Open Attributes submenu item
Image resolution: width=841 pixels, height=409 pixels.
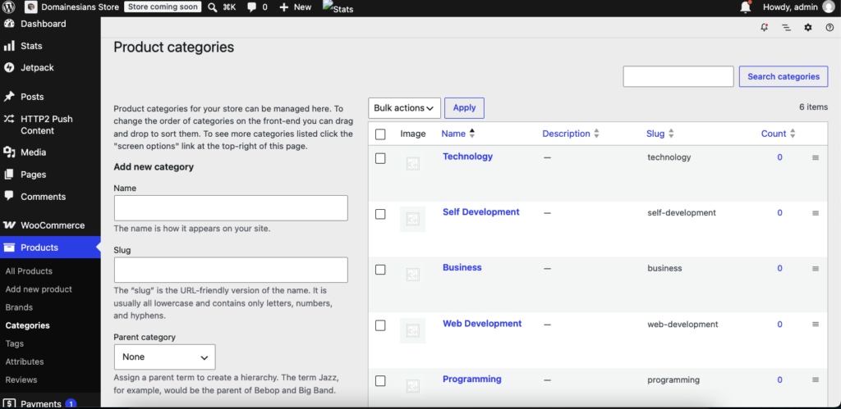point(25,362)
